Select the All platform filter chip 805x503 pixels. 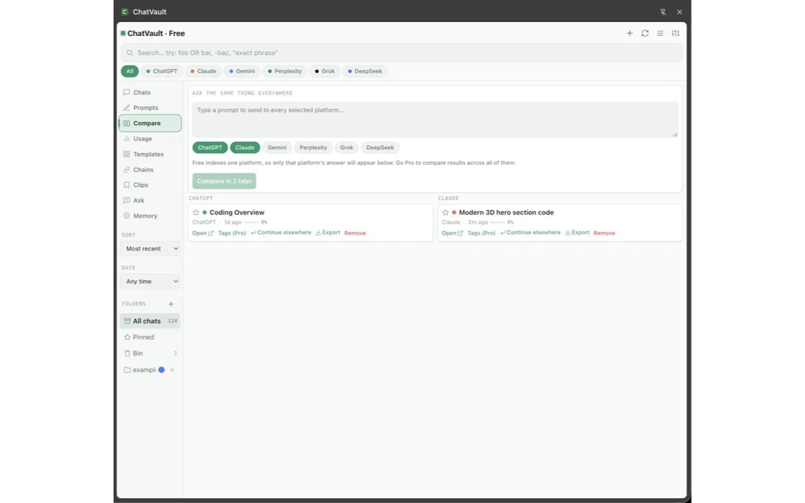[130, 71]
